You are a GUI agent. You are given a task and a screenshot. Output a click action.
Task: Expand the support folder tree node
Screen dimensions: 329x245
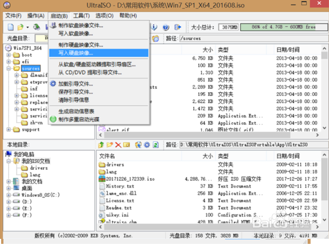pyautogui.click(x=8, y=129)
